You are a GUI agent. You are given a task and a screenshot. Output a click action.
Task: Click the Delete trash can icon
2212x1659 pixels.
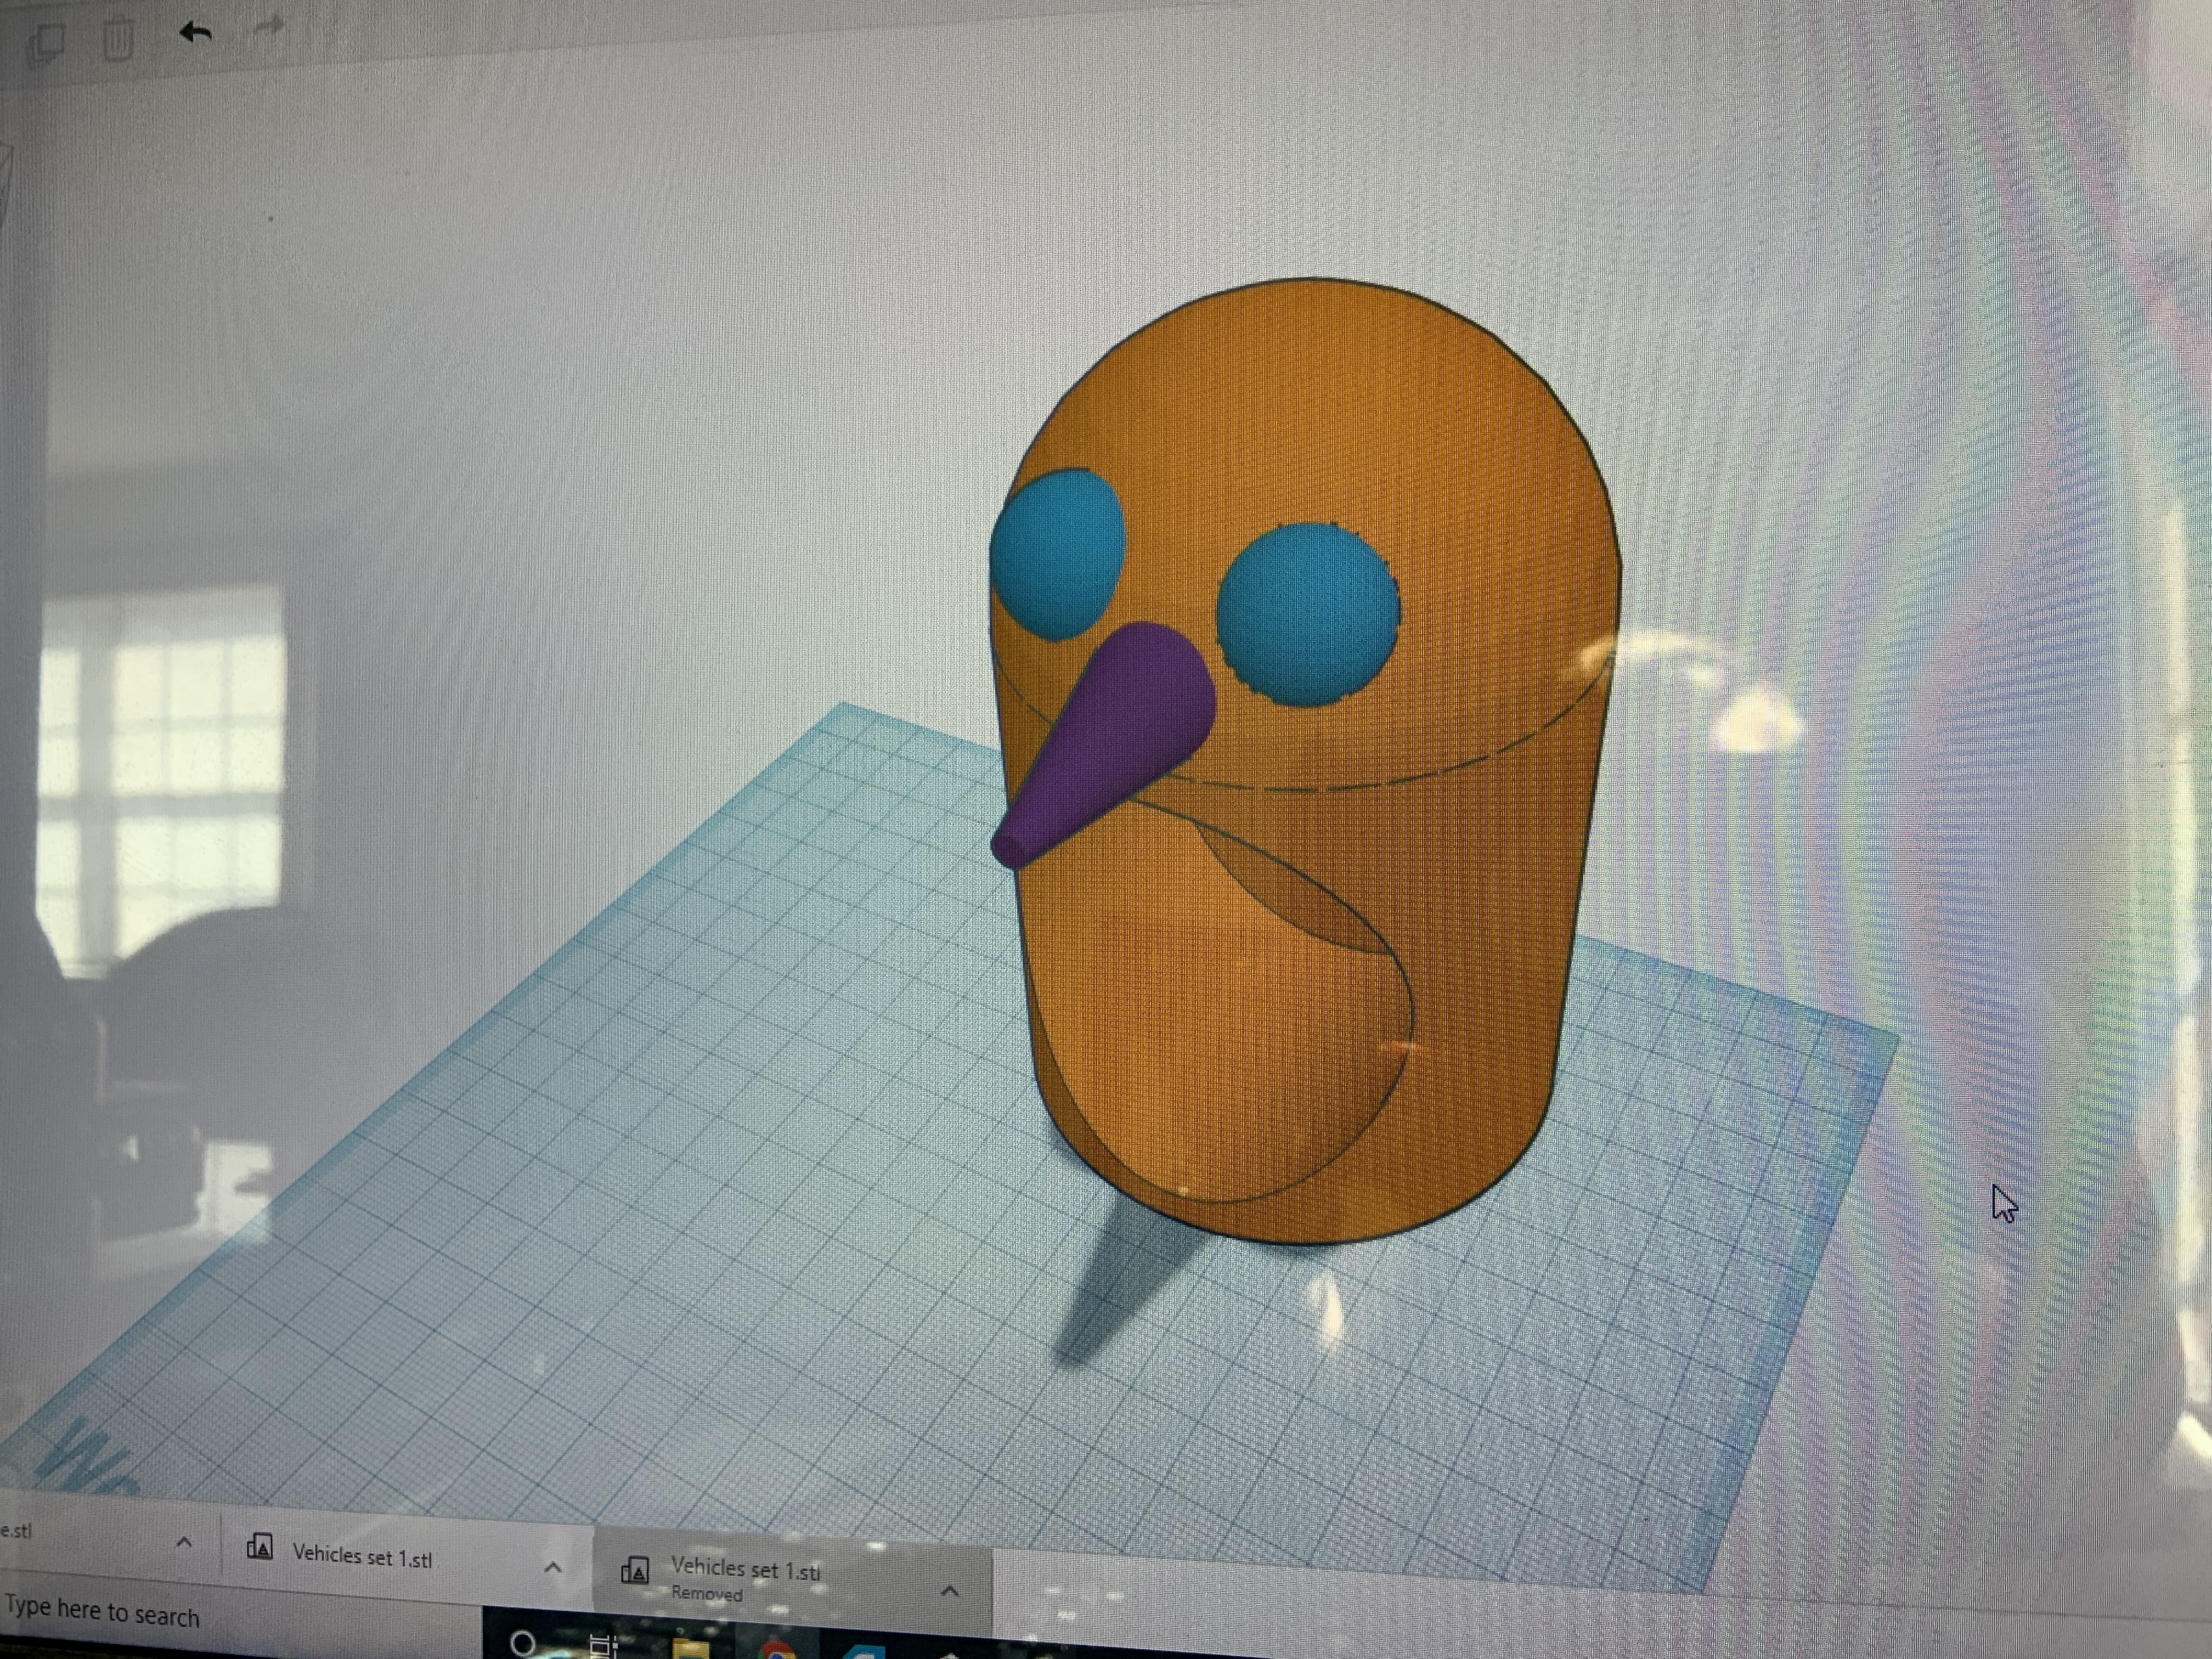click(118, 40)
